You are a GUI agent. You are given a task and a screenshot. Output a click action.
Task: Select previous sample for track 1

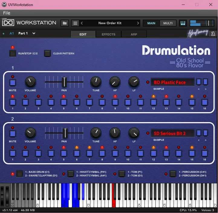[x=199, y=82]
